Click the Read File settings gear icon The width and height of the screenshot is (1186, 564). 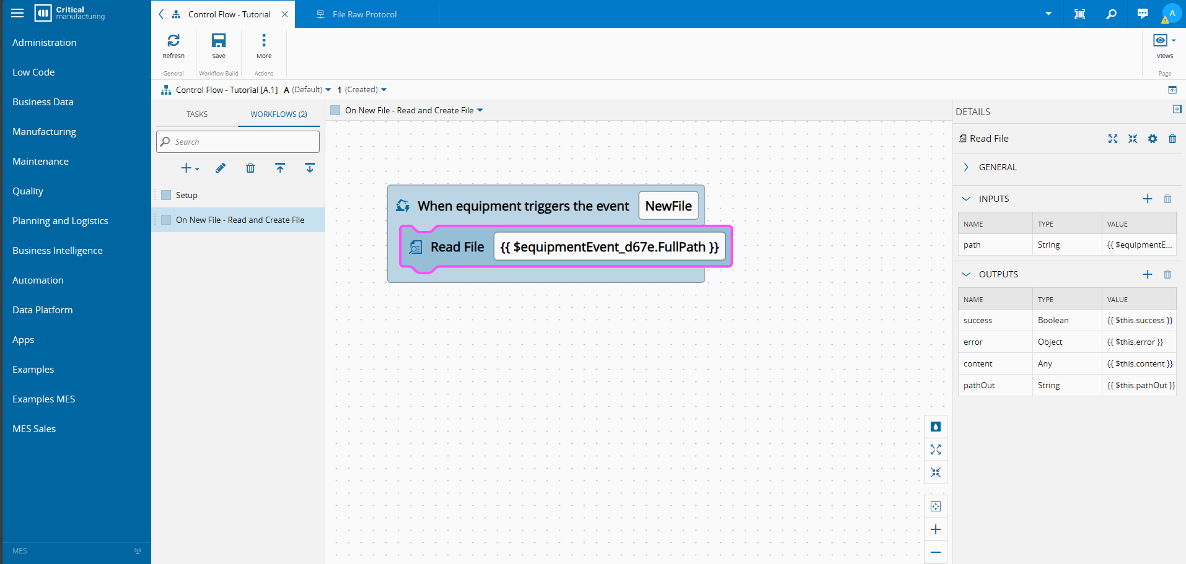[1152, 139]
